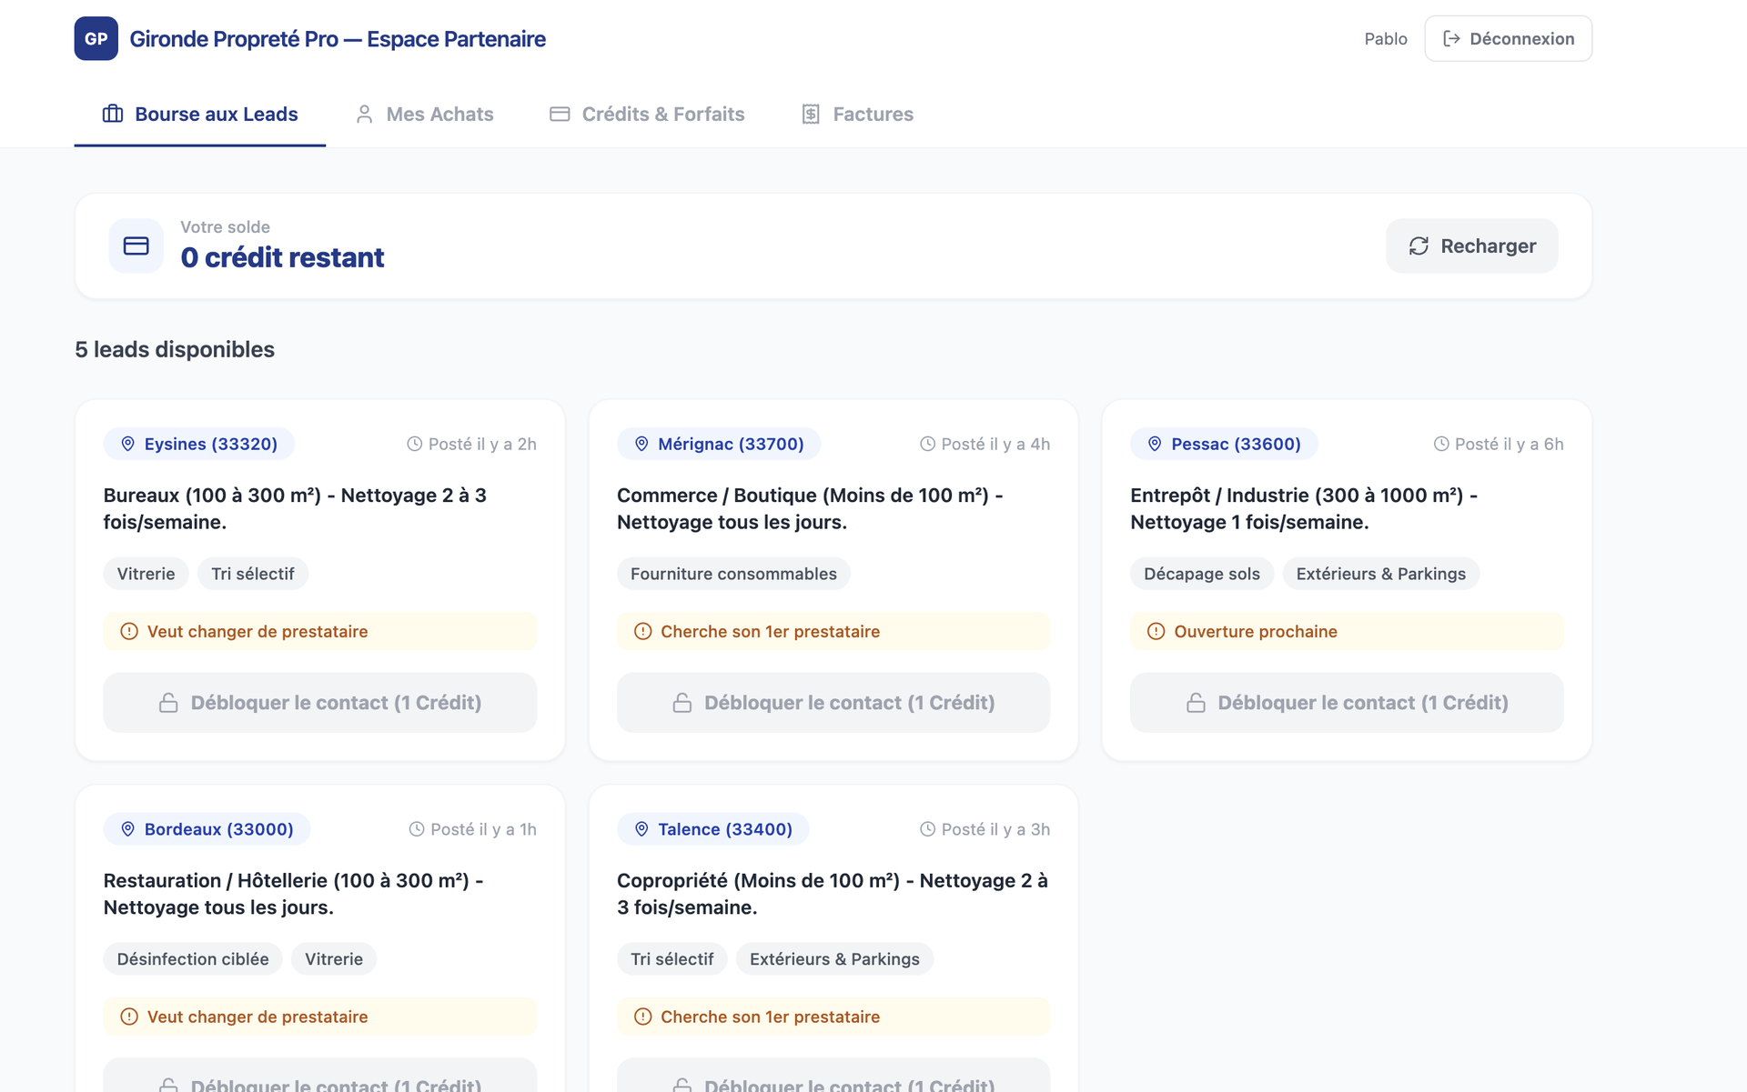Click the Recharger button

click(x=1471, y=245)
